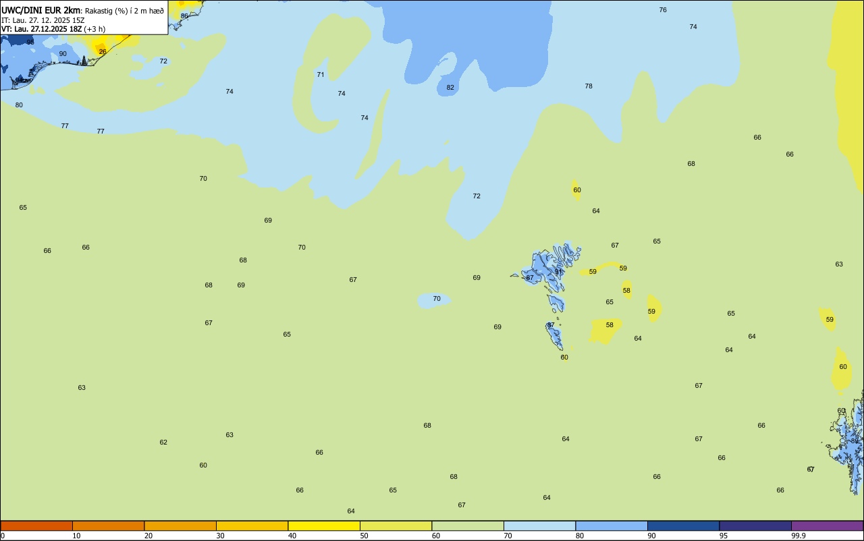Click the humidity value 26 on the orange spot
Image resolution: width=864 pixels, height=541 pixels.
[103, 51]
